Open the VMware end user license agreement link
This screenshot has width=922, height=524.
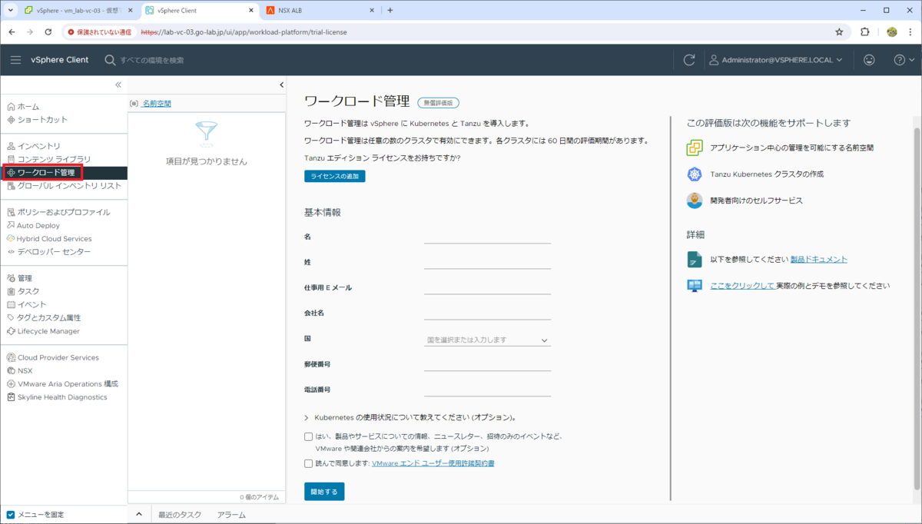tap(433, 463)
